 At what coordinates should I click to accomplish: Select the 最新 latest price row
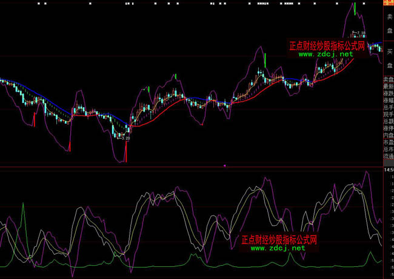(x=388, y=88)
